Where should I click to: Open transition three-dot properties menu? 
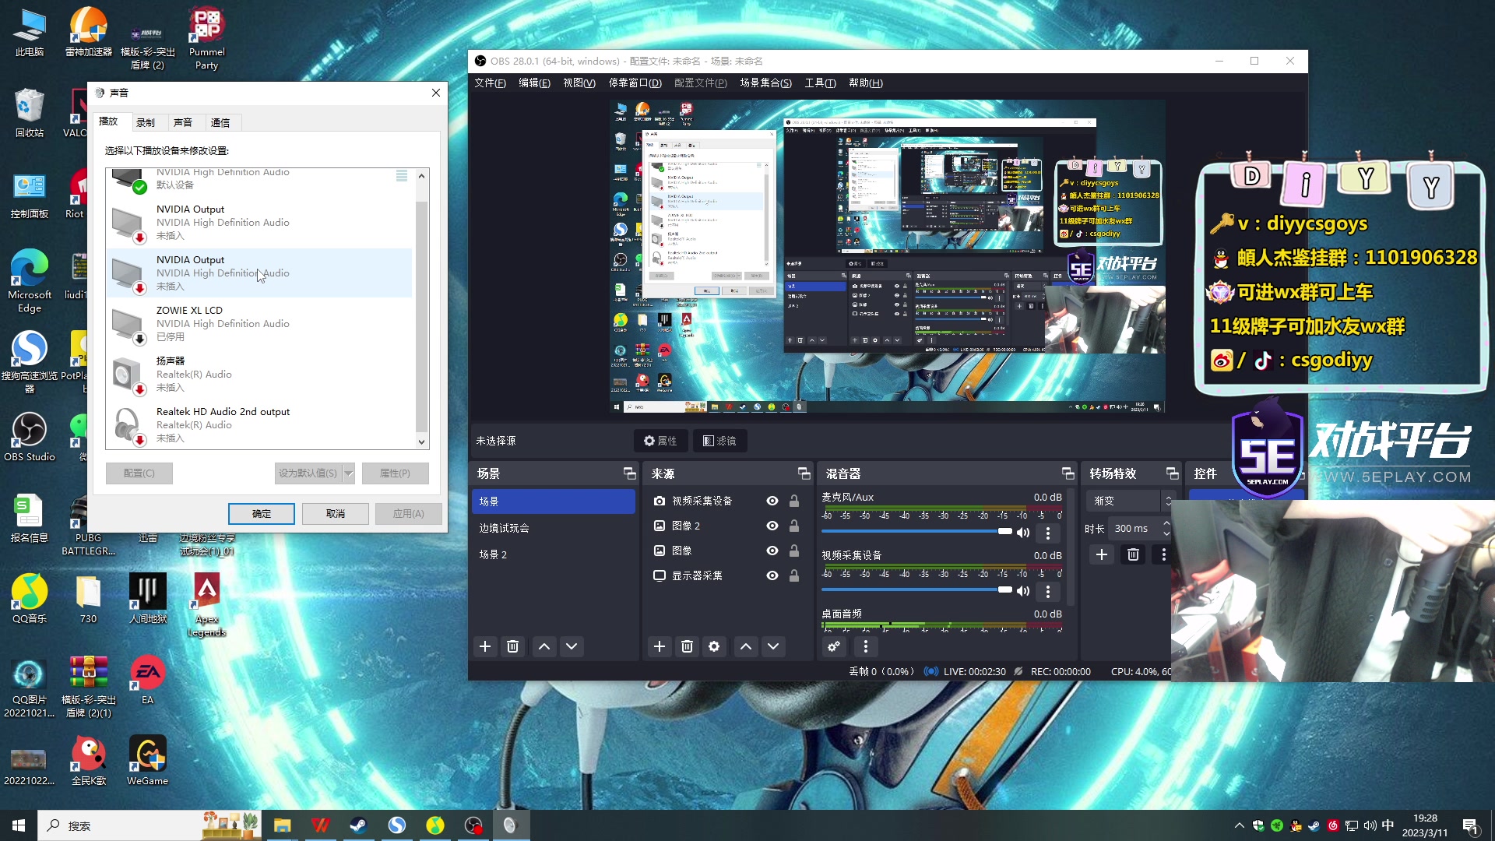pyautogui.click(x=1164, y=554)
